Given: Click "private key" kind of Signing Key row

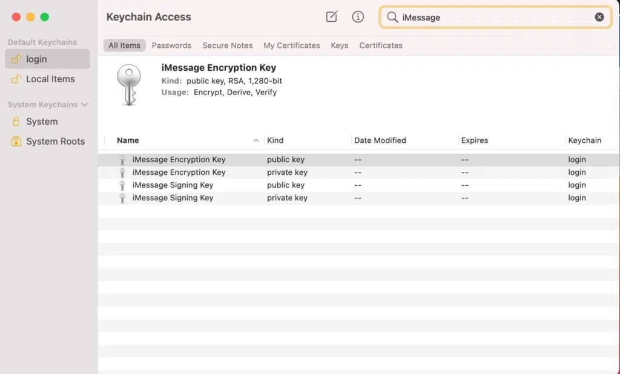Looking at the screenshot, I should tap(287, 198).
